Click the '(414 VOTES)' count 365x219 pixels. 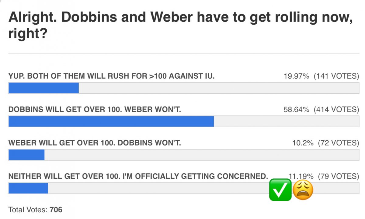pos(336,109)
